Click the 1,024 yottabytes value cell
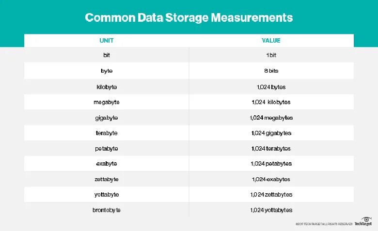Image resolution: width=378 pixels, height=231 pixels. coord(271,210)
